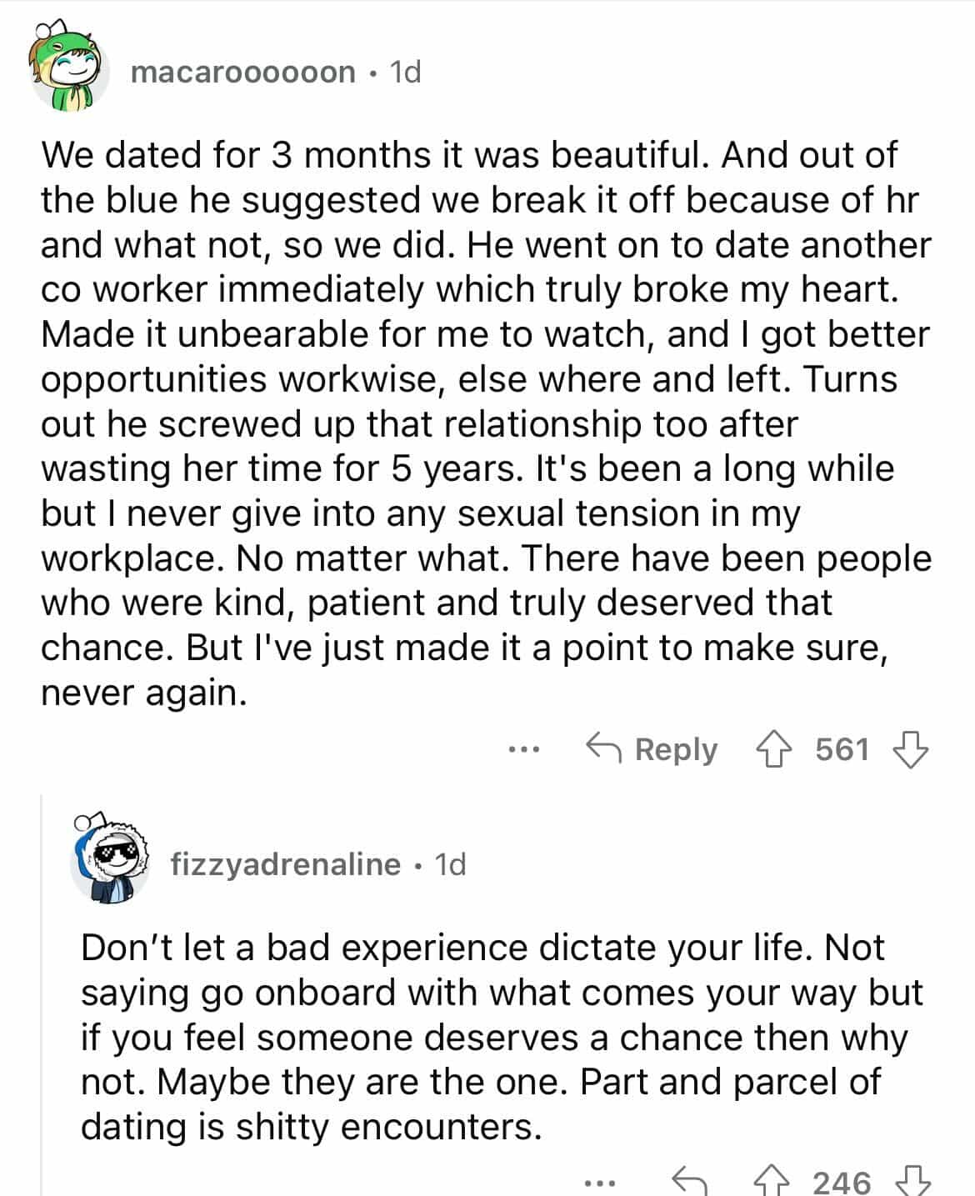
Task: Click the 1d timestamp next to macarooooon
Action: (x=406, y=73)
